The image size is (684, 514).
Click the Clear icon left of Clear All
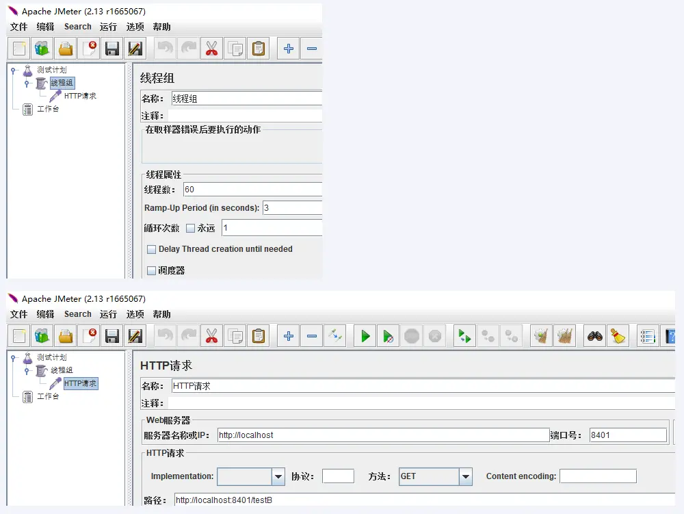click(x=541, y=336)
